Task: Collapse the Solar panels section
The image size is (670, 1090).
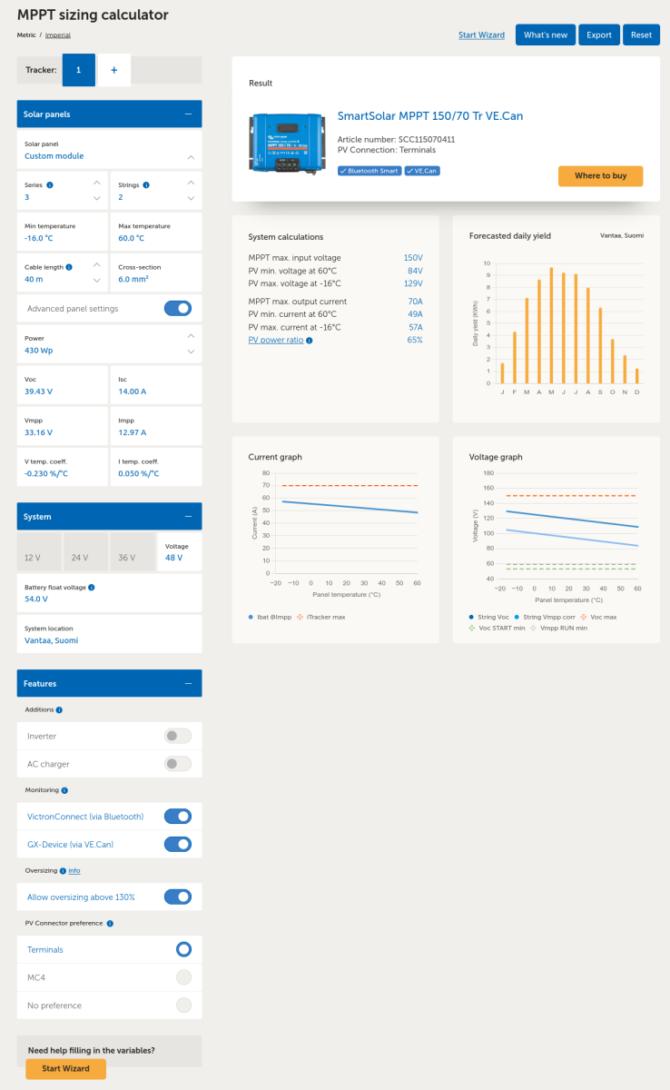Action: [188, 114]
